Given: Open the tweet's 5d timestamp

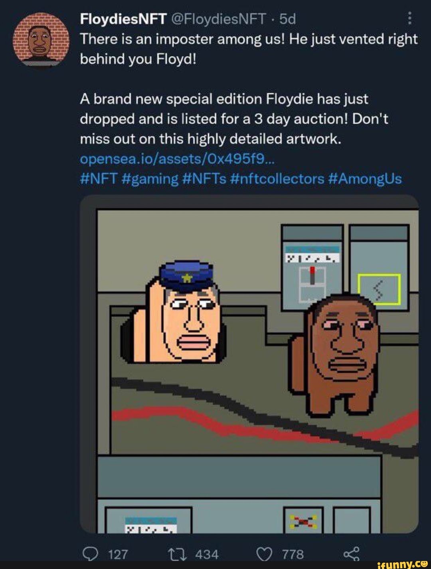Looking at the screenshot, I should [288, 18].
